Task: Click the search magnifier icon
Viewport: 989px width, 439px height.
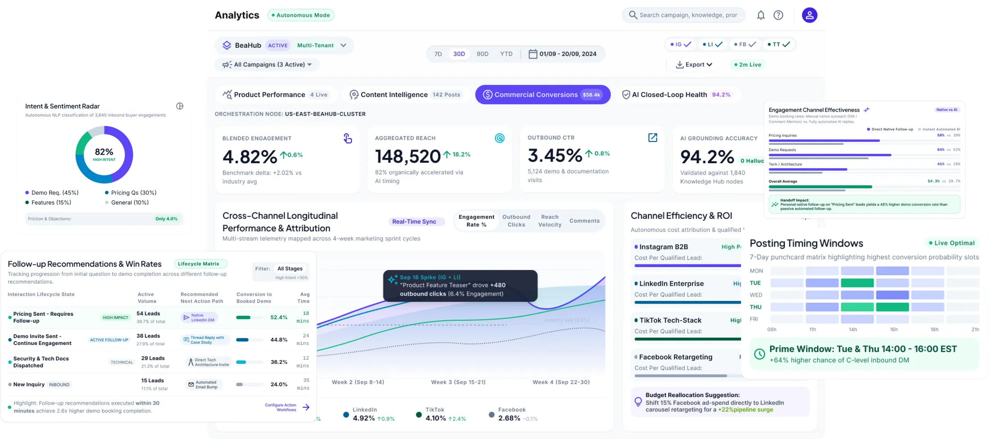Action: click(x=633, y=15)
